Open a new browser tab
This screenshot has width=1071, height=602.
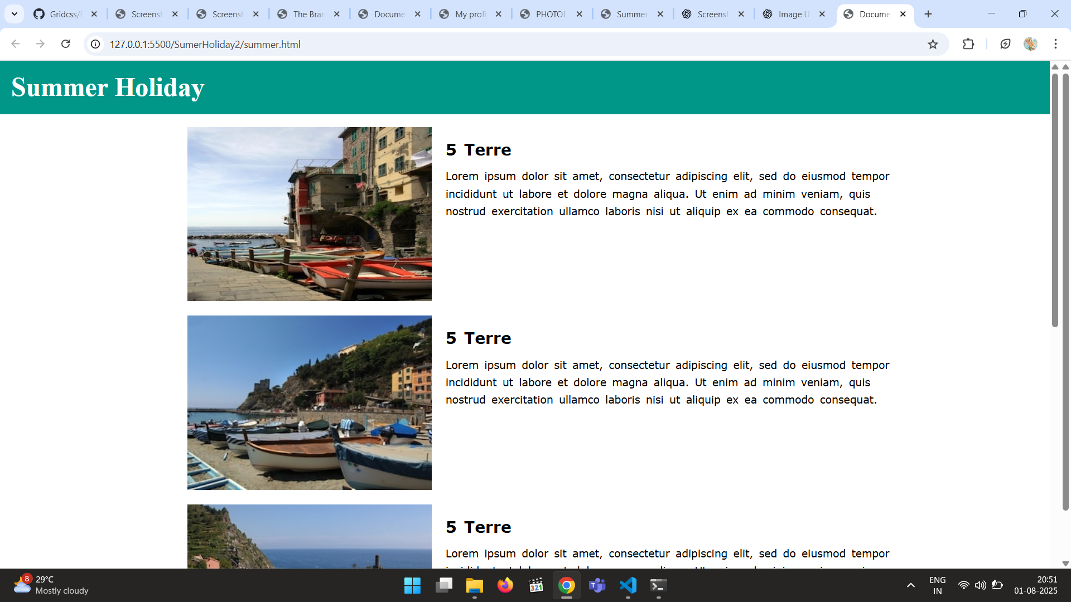point(928,14)
